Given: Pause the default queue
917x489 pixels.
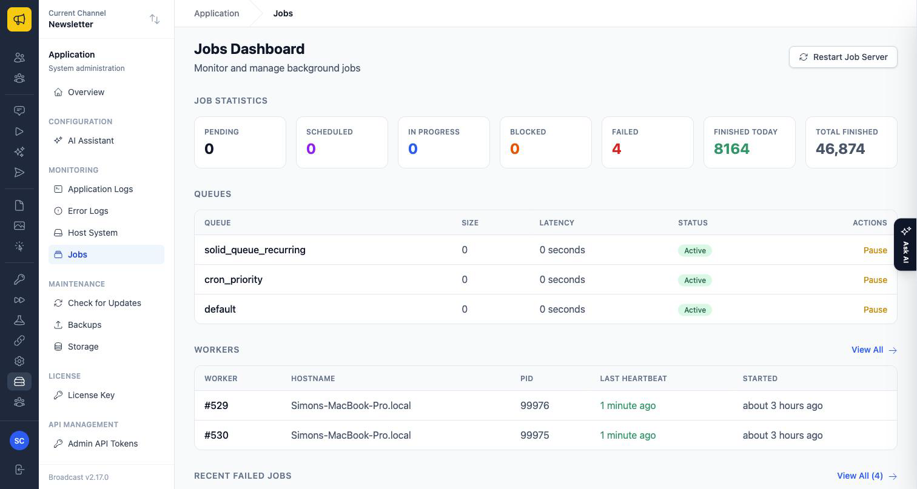Looking at the screenshot, I should [x=875, y=310].
